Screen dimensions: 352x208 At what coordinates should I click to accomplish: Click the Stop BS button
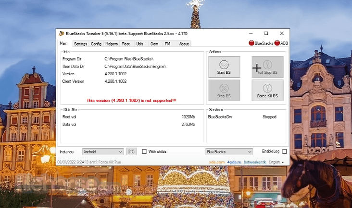point(224,90)
